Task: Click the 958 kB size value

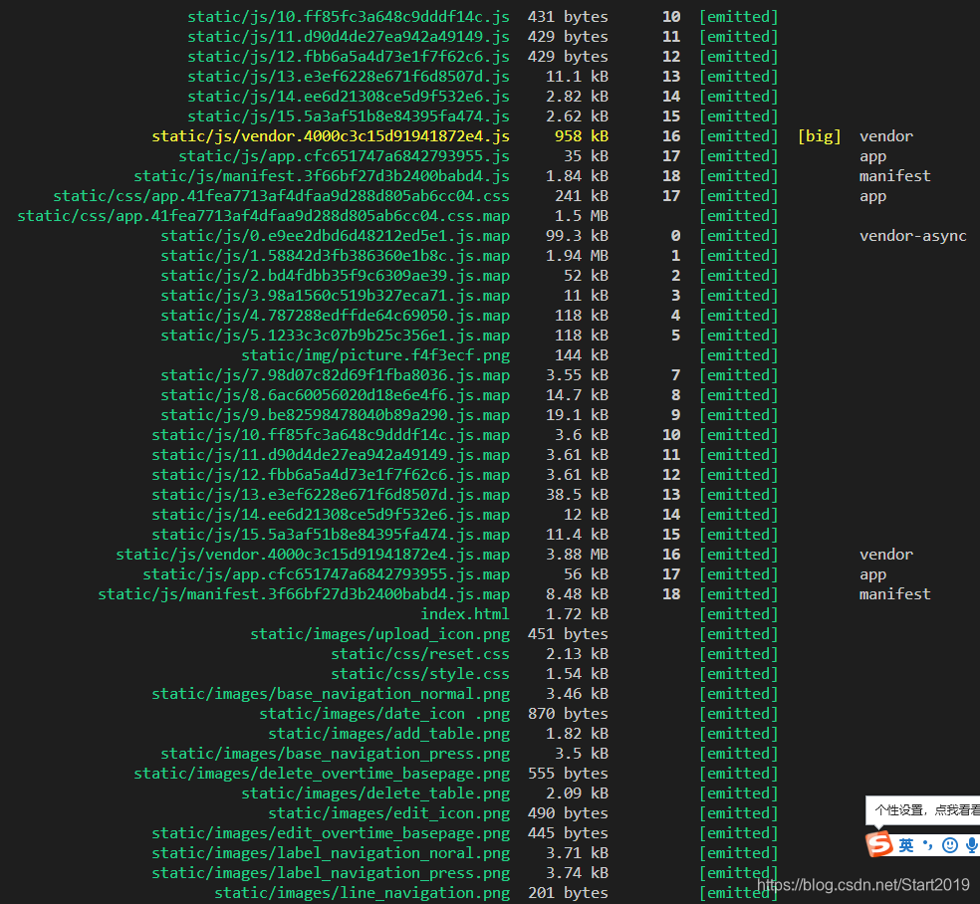Action: [582, 136]
